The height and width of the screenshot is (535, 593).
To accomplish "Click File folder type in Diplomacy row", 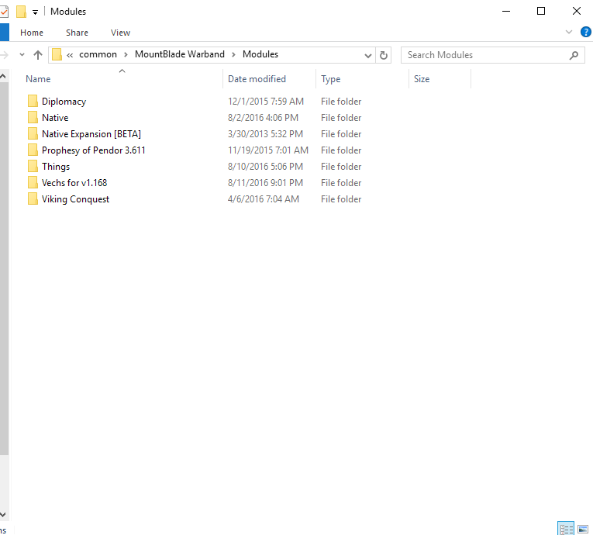I will coord(341,102).
